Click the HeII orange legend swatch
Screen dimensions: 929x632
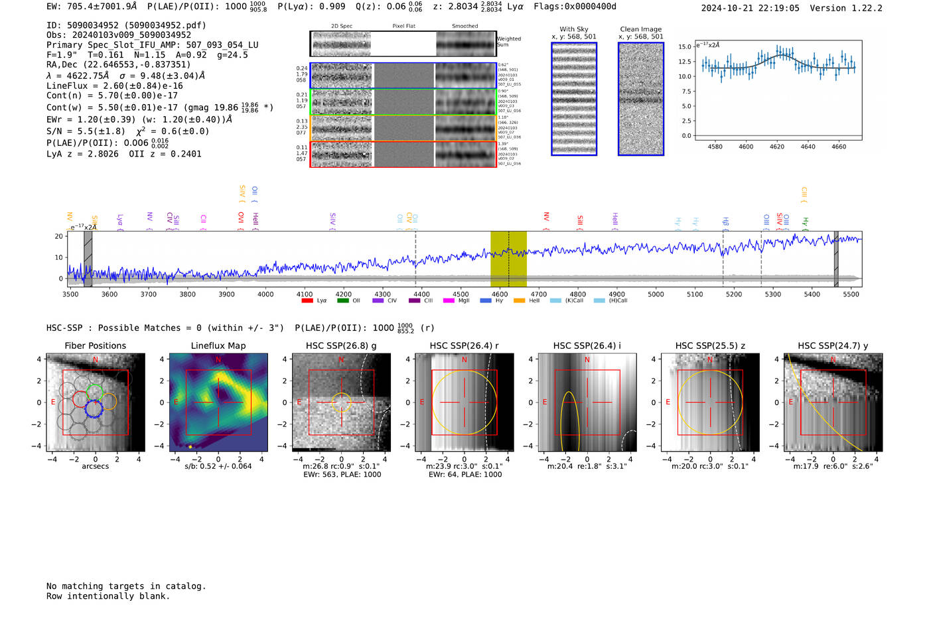click(519, 300)
